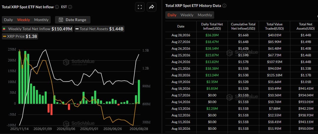This screenshot has width=318, height=134.
Task: Click the $1.66B cumulative inflow cell
Action: (243, 35)
